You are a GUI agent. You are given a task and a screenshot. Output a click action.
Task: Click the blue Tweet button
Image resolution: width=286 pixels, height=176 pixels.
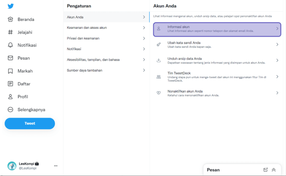pyautogui.click(x=30, y=123)
